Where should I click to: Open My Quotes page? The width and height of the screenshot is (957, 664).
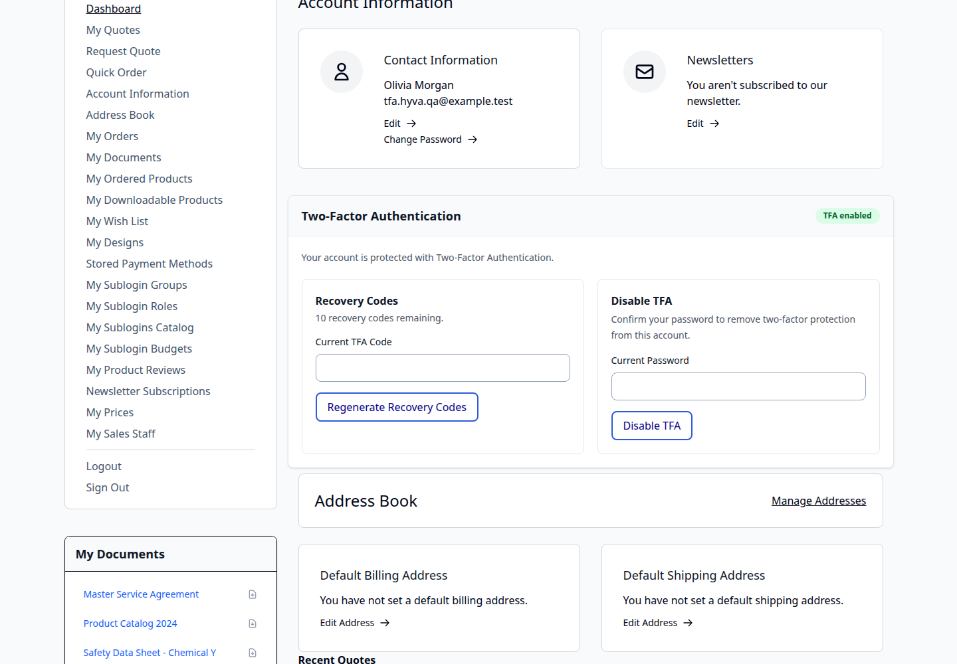point(113,30)
